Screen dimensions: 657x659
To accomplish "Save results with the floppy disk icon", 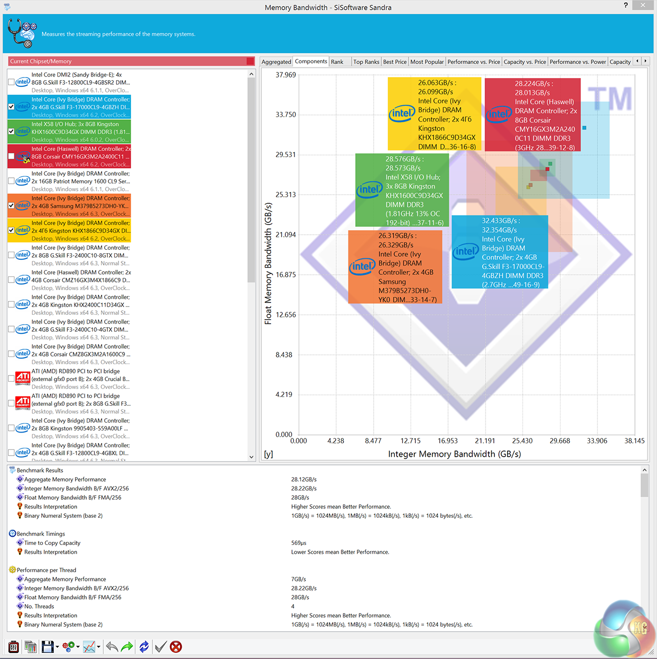I will (x=48, y=647).
